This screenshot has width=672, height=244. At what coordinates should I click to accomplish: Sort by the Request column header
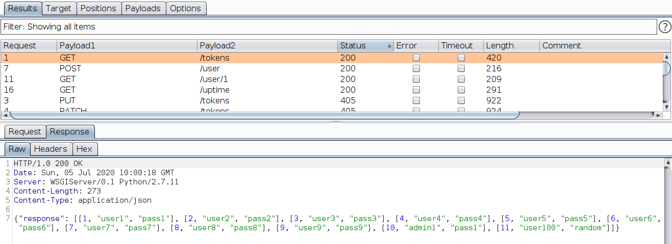(x=29, y=45)
